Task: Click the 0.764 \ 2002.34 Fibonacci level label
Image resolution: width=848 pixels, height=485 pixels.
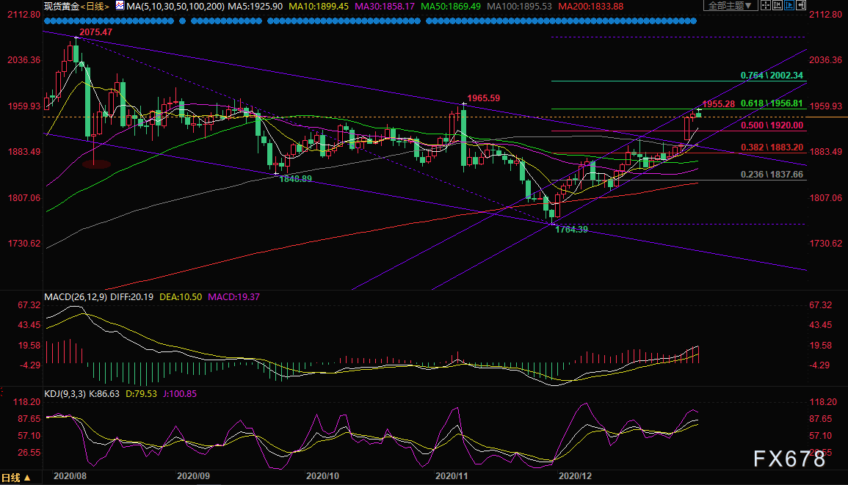Action: pos(772,76)
